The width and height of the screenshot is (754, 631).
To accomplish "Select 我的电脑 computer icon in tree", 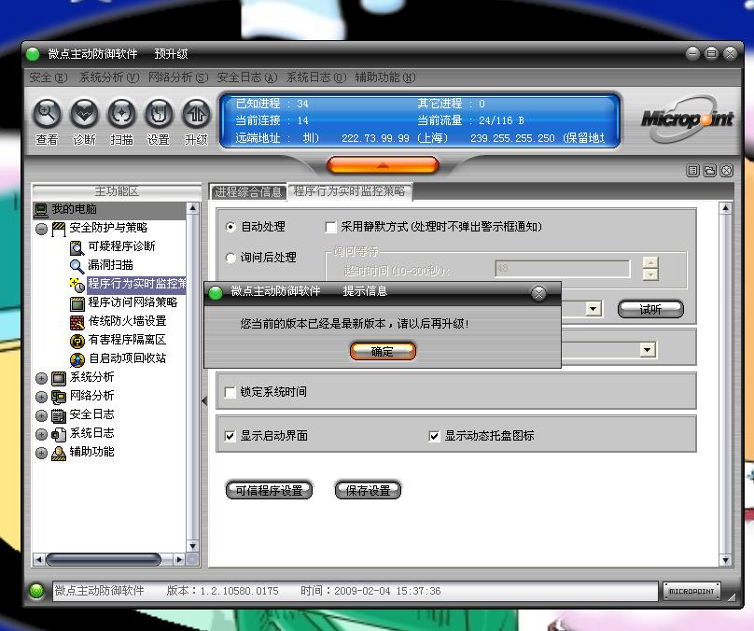I will pos(41,210).
